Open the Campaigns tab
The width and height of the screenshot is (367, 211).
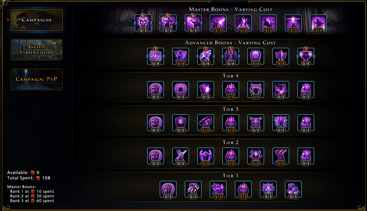pos(36,20)
